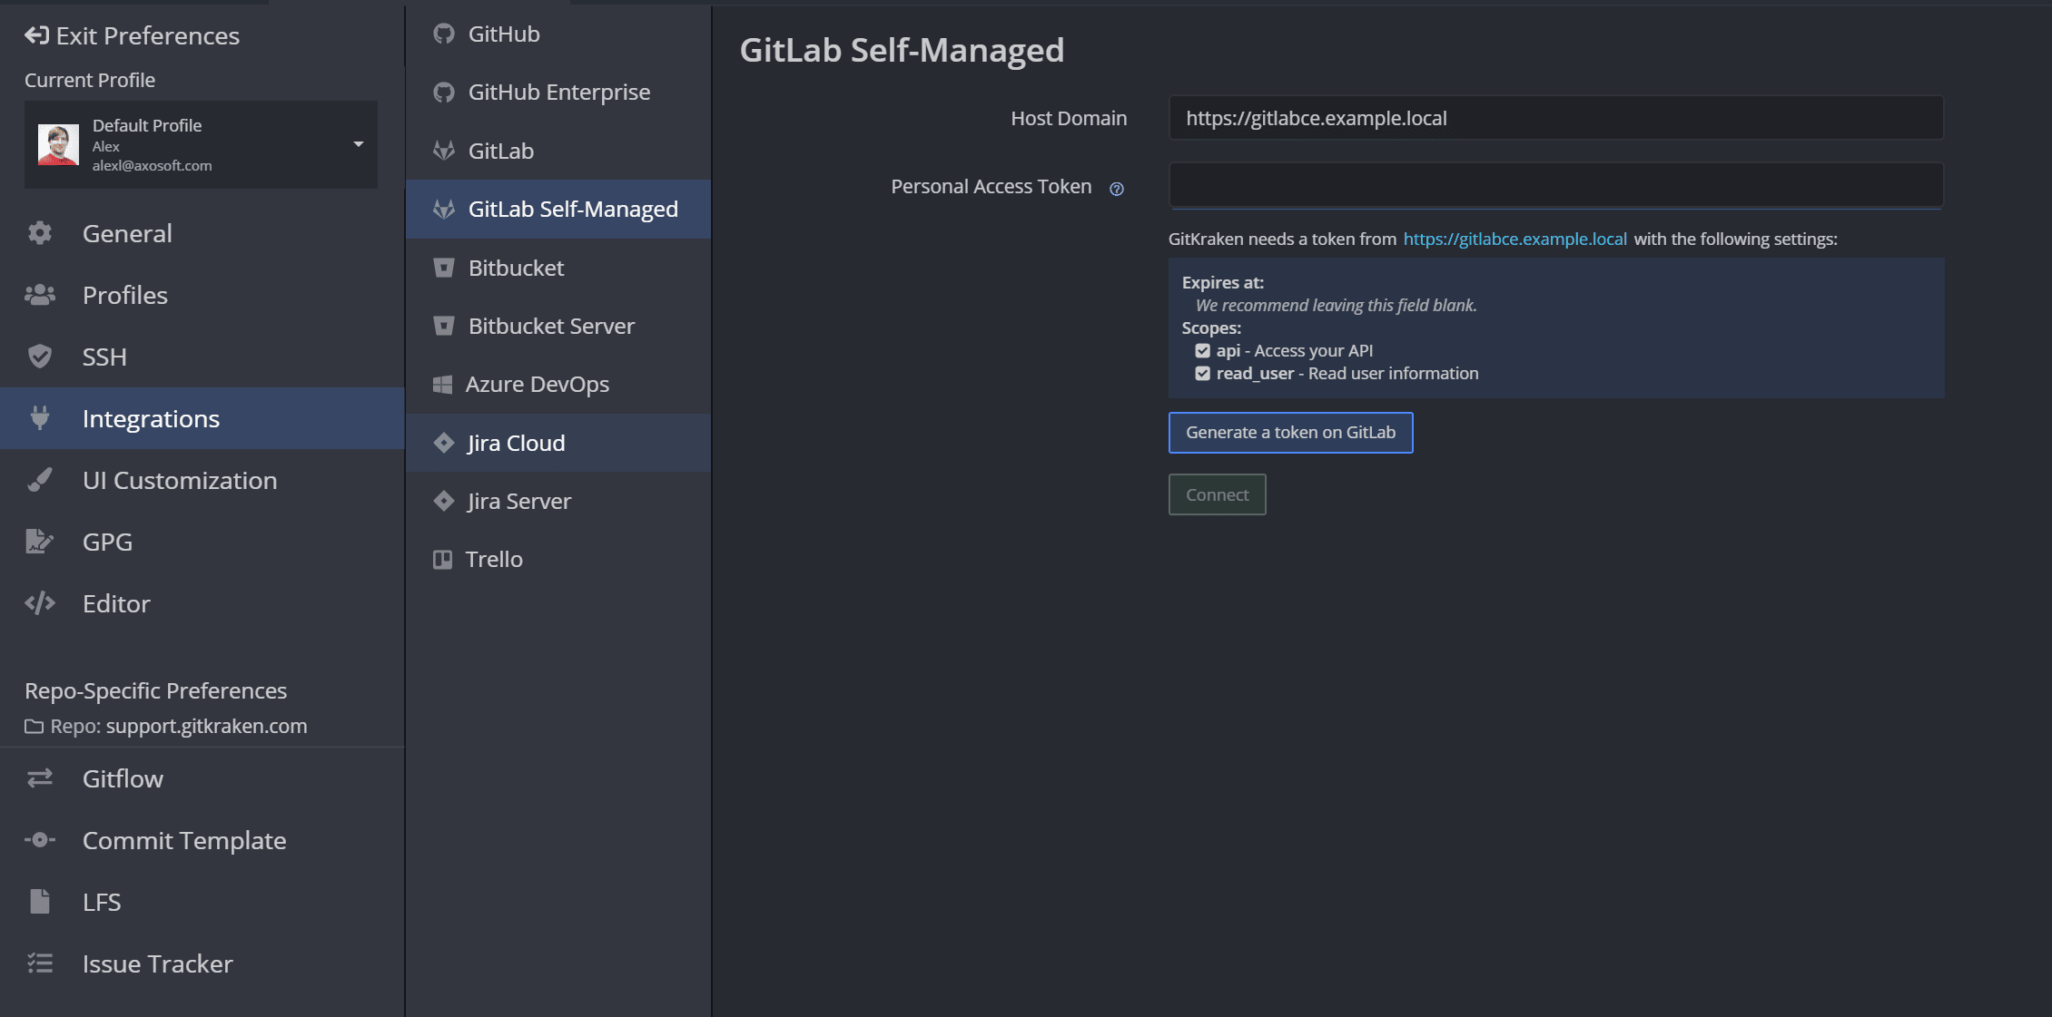The width and height of the screenshot is (2052, 1017).
Task: Click the Gitflow arrows icon
Action: click(x=40, y=778)
